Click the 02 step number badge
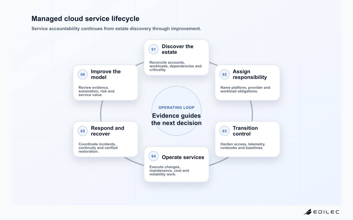This screenshot has height=220, width=353. (224, 75)
